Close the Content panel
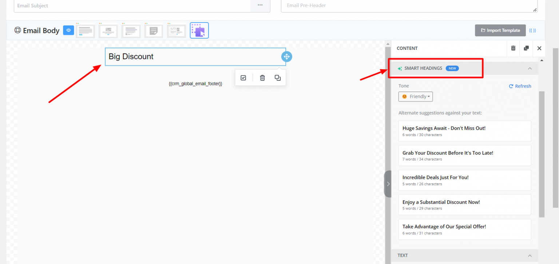The height and width of the screenshot is (264, 559). tap(539, 48)
